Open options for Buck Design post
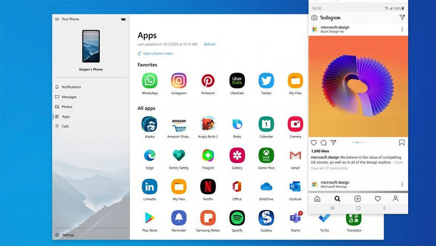Viewport: 436px width, 246px height. point(402,29)
